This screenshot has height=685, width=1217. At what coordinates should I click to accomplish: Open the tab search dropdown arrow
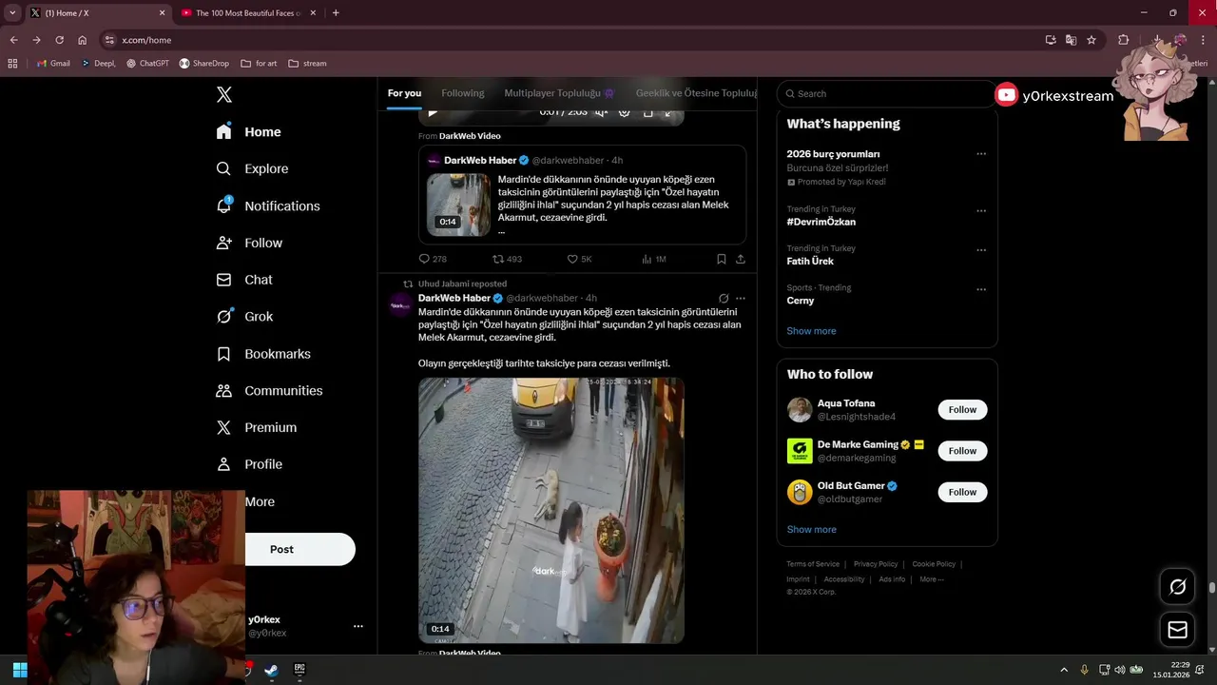(x=12, y=13)
